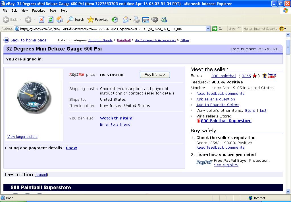Image resolution: width=291 pixels, height=202 pixels.
Task: Open the seller's other items Store link
Action: [250, 110]
